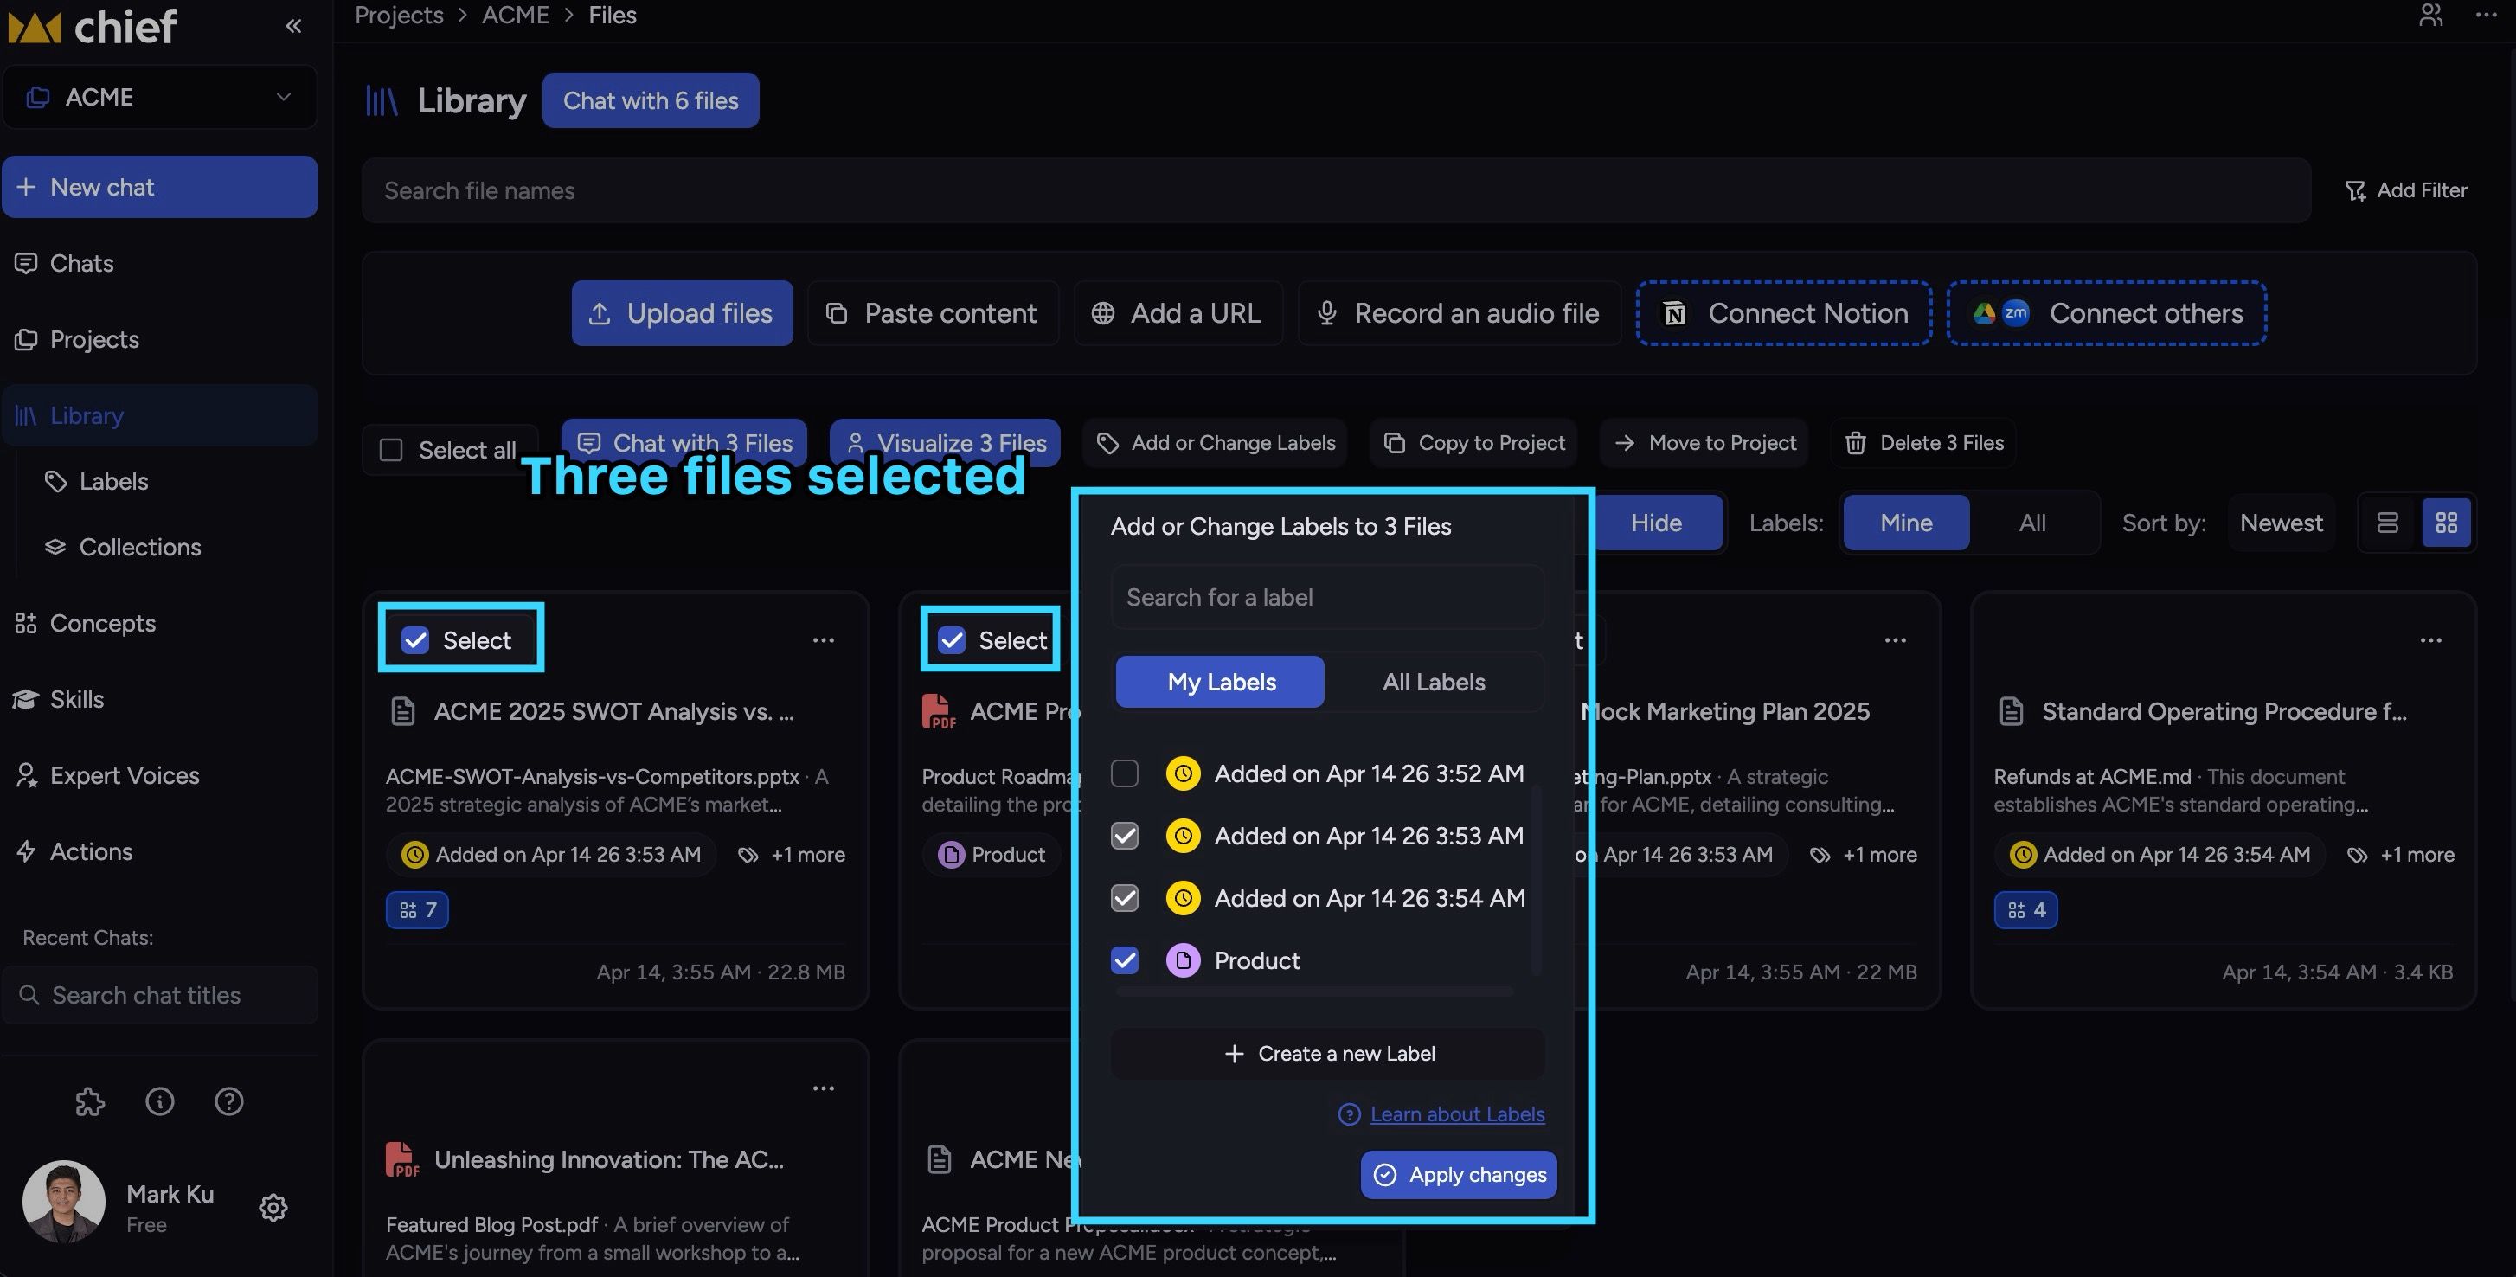Switch to the All Labels tab
Viewport: 2516px width, 1277px height.
point(1433,682)
